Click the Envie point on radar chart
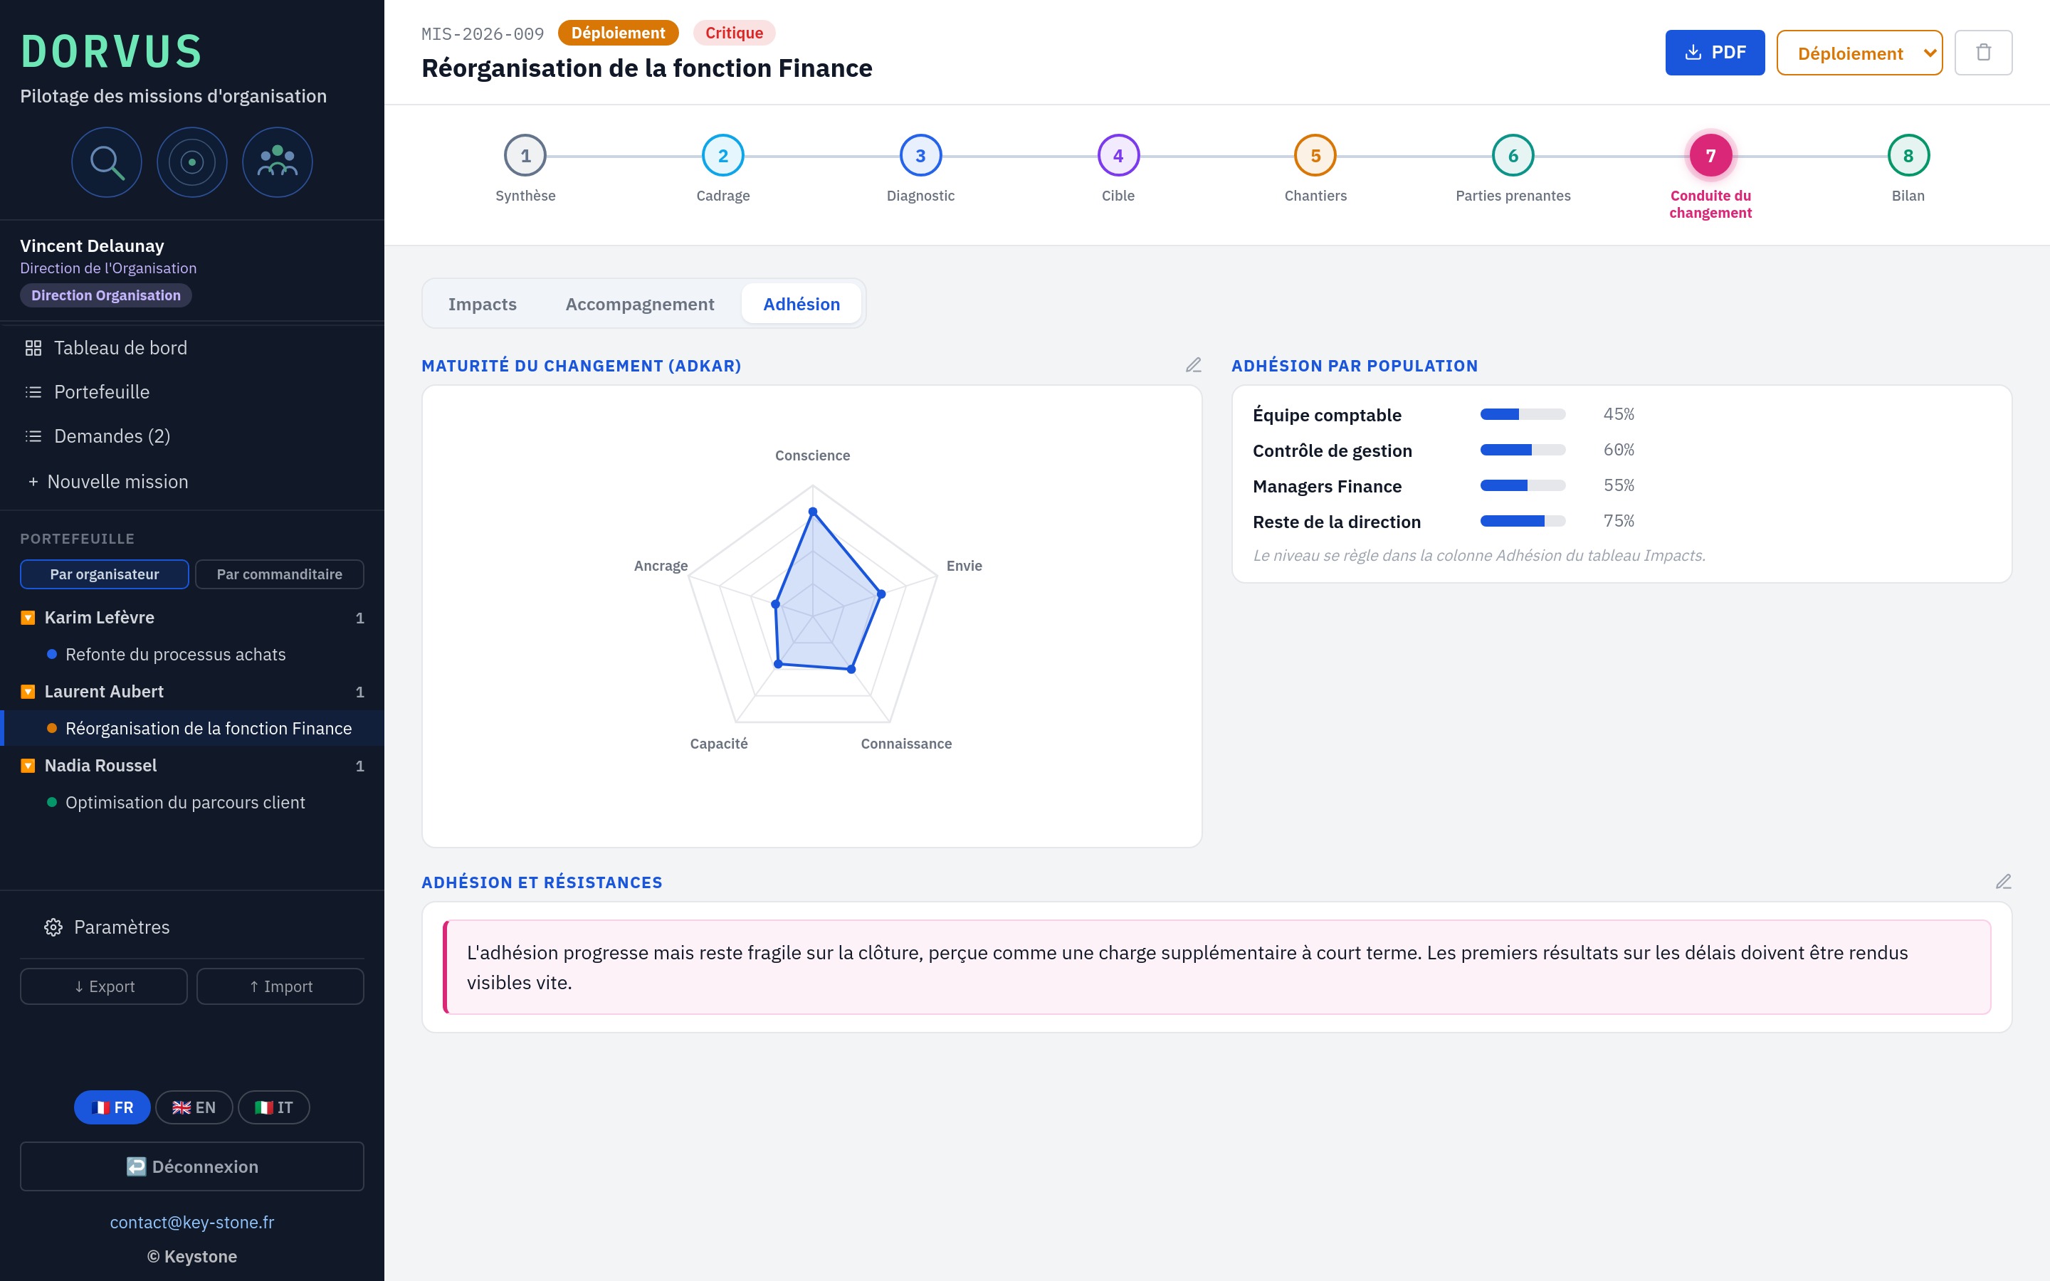This screenshot has height=1281, width=2050. point(881,594)
